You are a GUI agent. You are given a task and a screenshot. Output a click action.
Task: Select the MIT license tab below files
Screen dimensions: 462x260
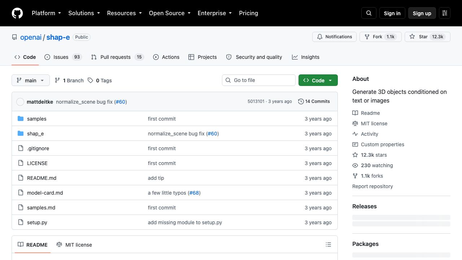(74, 245)
